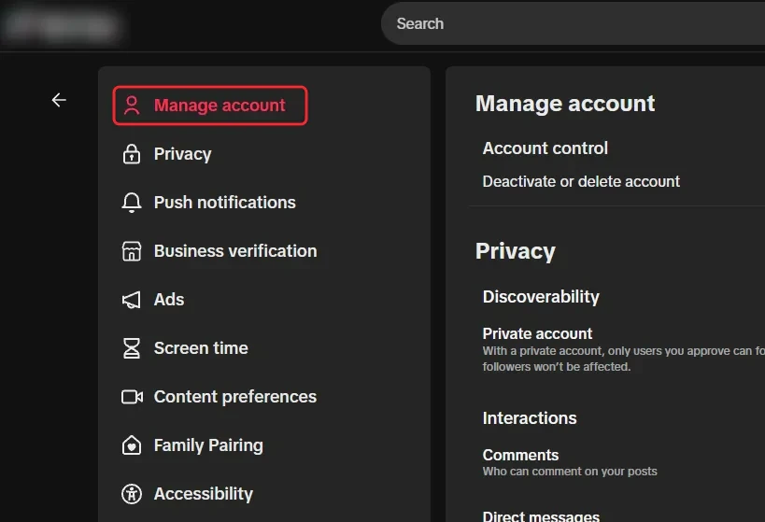Select Family Pairing menu label
The width and height of the screenshot is (765, 522).
click(x=208, y=445)
